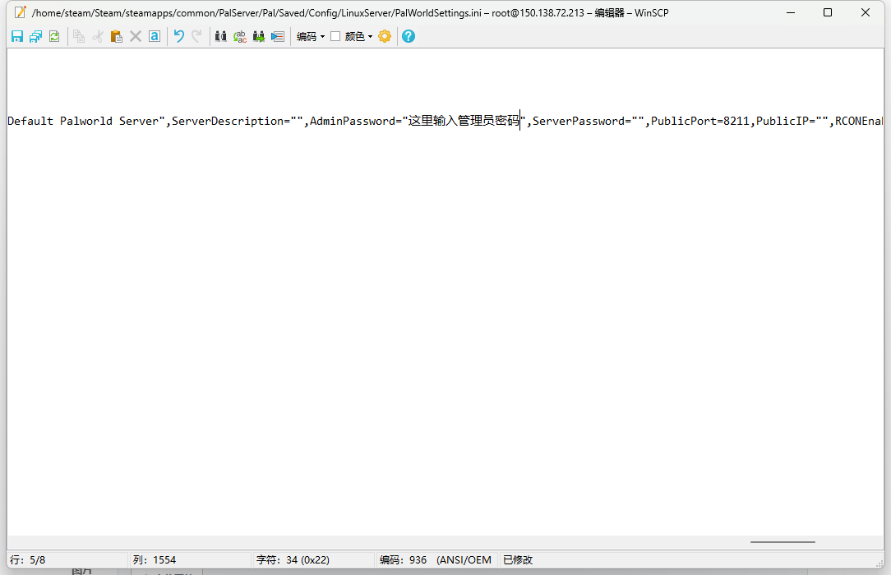Click on the text ServerDescription
Image resolution: width=891 pixels, height=575 pixels.
pos(228,121)
